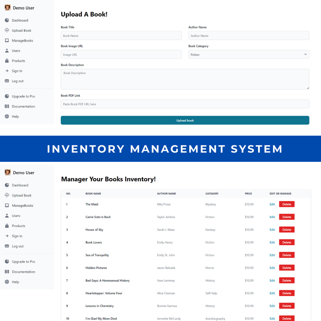This screenshot has width=321, height=321.
Task: Edit the Carrie Soto Is Back entry
Action: click(272, 217)
